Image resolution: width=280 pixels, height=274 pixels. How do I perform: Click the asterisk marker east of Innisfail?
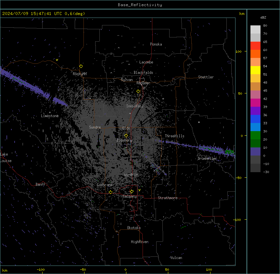coord(163,99)
